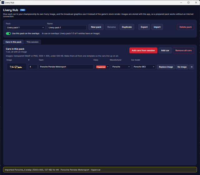Switch to the 'This session' tab
This screenshot has height=175, width=200.
click(x=32, y=42)
